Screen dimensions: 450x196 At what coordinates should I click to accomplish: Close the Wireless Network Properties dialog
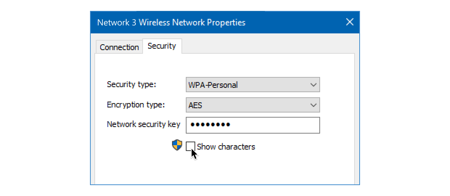pyautogui.click(x=349, y=22)
